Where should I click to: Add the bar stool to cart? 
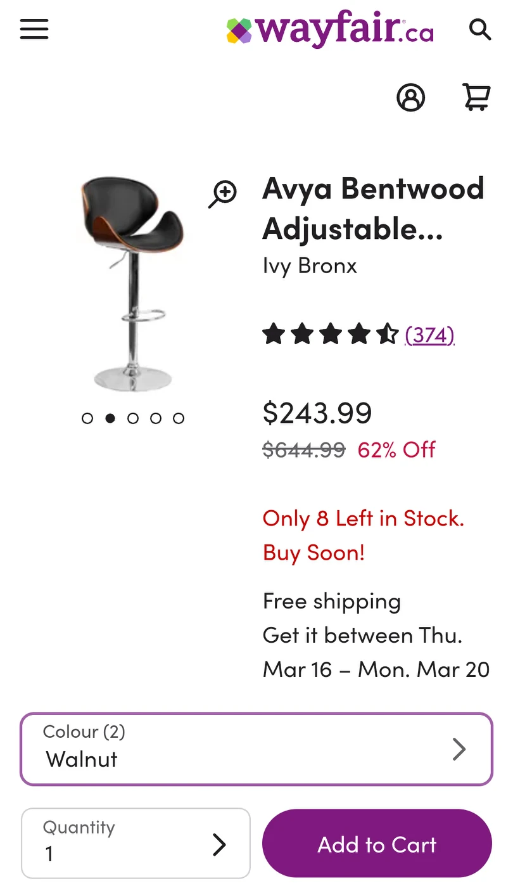click(x=377, y=844)
